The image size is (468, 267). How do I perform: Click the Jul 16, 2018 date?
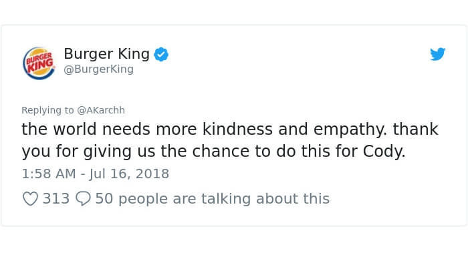[x=128, y=174]
